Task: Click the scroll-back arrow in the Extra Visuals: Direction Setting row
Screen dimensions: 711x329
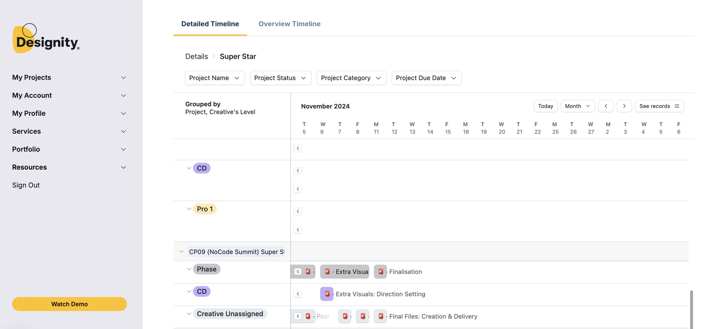Action: click(298, 294)
